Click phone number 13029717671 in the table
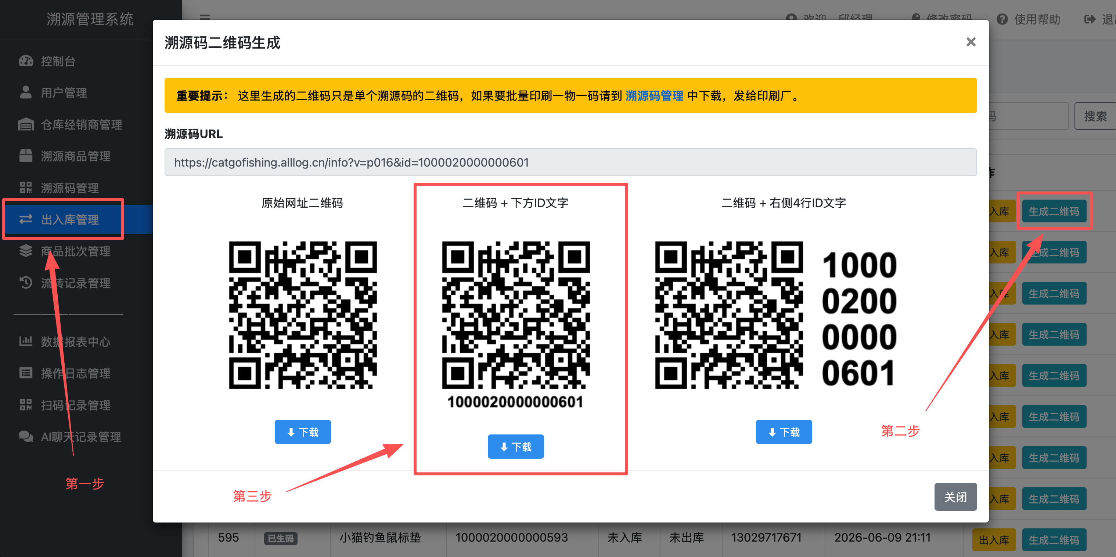This screenshot has width=1116, height=557. [766, 538]
